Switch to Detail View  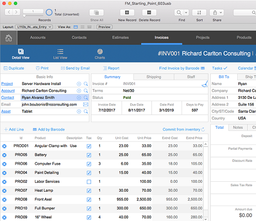coord(20,54)
